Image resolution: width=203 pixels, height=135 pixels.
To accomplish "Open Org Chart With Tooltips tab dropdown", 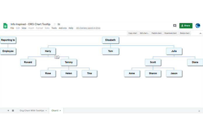I will pos(46,111).
